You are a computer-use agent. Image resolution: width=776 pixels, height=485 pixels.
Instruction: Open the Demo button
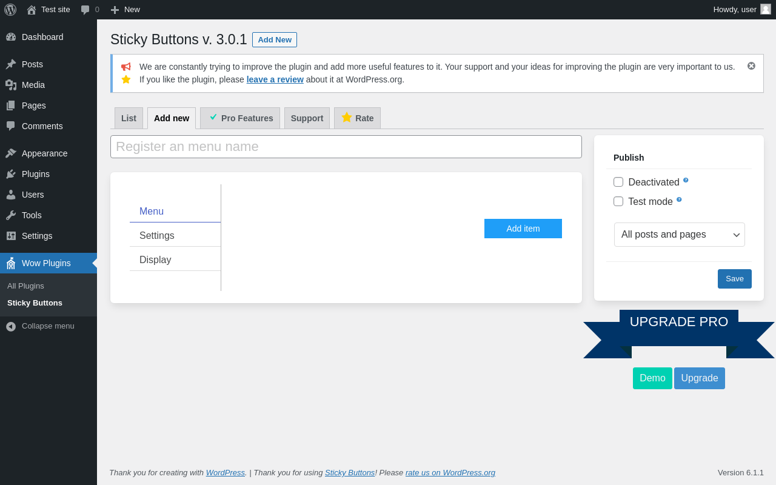pos(652,378)
